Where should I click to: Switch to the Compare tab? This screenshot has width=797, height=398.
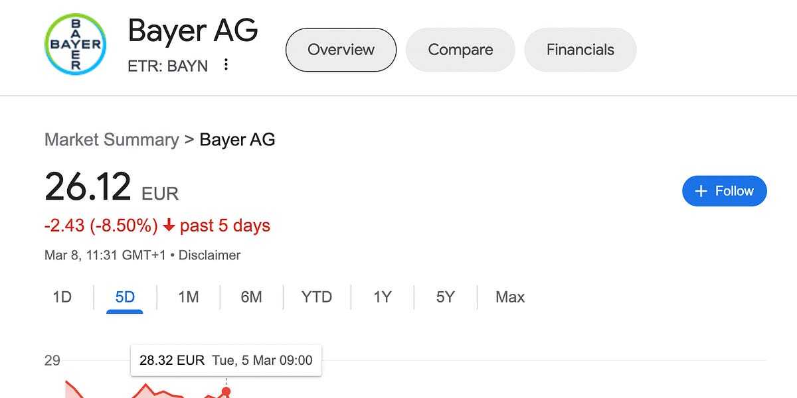point(460,50)
